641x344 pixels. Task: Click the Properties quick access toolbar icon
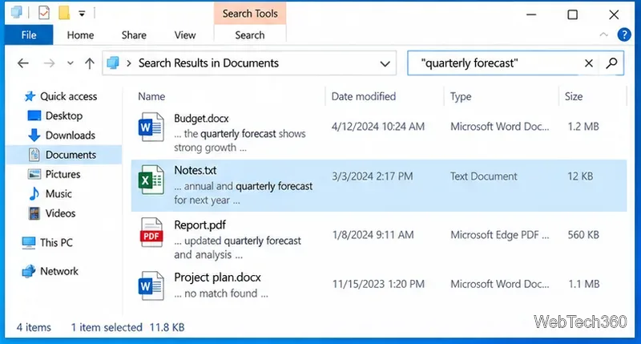44,13
